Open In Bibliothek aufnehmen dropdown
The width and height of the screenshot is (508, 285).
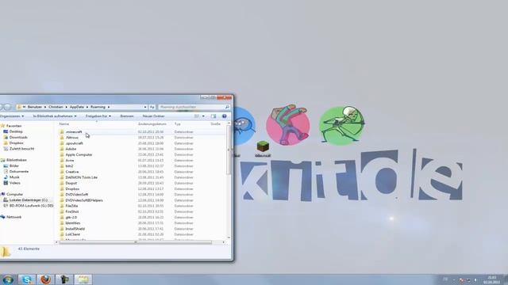pyautogui.click(x=55, y=116)
